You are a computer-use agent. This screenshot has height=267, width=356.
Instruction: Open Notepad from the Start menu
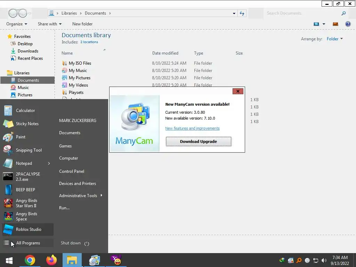24,163
